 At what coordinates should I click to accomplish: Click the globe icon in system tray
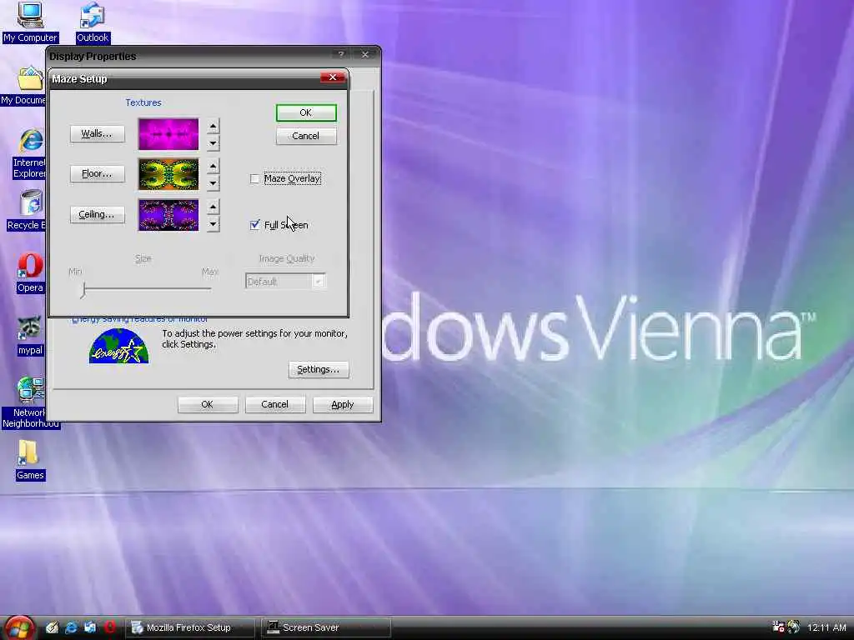tap(794, 627)
